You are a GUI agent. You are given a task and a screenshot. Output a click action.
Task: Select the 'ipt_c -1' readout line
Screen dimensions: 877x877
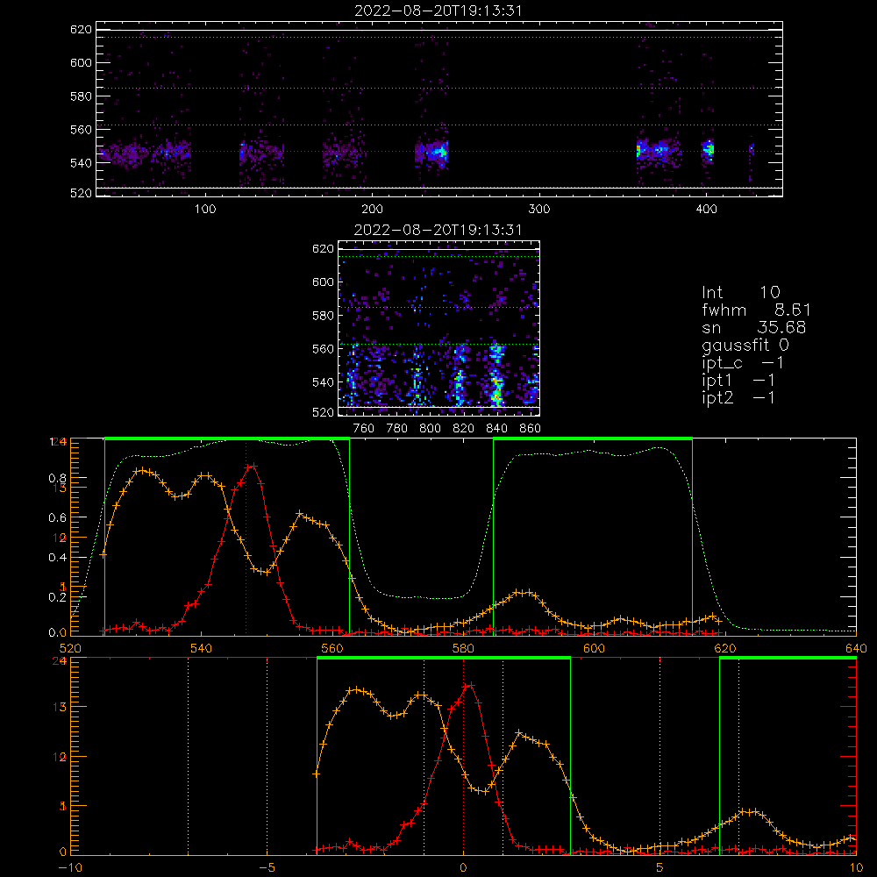click(x=743, y=363)
